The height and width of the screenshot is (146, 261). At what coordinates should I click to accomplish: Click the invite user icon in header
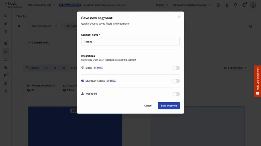227,5
